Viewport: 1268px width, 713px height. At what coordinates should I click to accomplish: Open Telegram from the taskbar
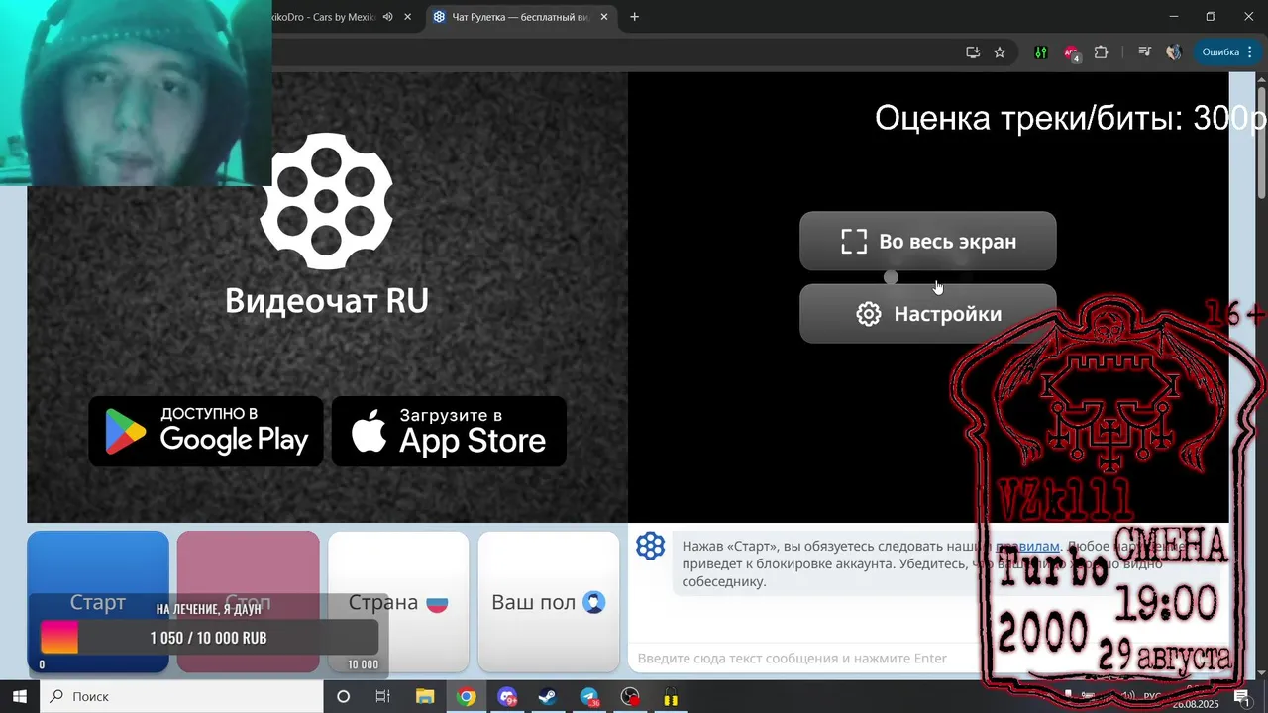(x=589, y=697)
